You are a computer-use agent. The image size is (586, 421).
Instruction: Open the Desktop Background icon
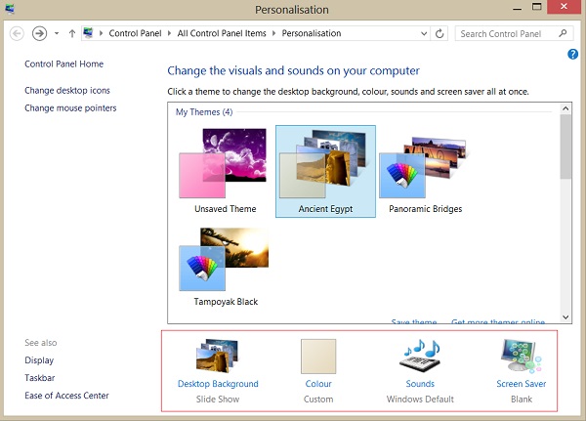[x=217, y=356]
